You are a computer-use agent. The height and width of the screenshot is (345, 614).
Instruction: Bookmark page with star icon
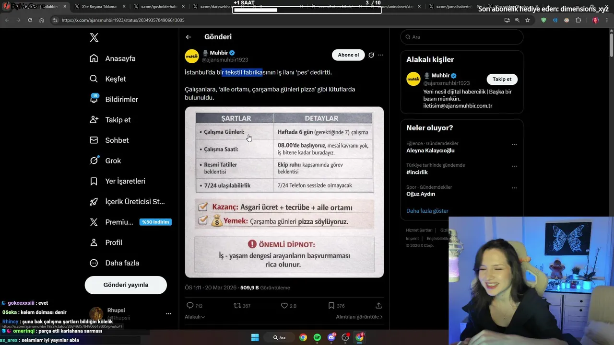[x=528, y=20]
